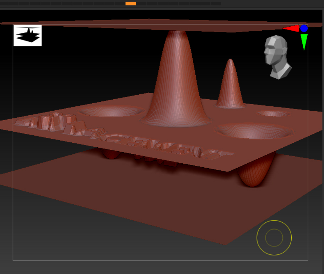Click the orange timeline marker at top
This screenshot has width=324, height=274.
click(x=131, y=4)
